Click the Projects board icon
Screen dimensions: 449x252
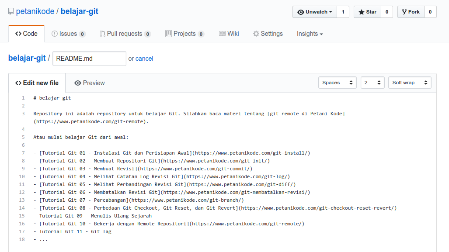[x=168, y=33]
